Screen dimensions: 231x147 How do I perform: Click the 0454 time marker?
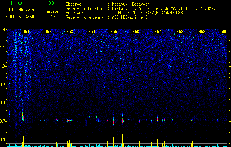pyautogui.click(x=91, y=31)
